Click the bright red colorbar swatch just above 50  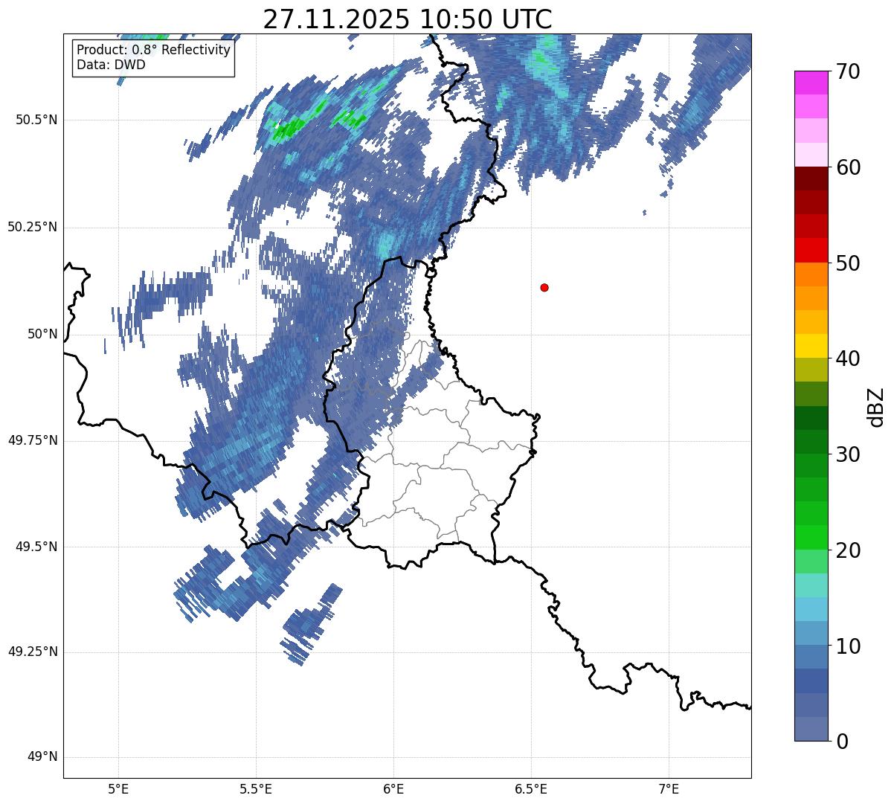(811, 250)
